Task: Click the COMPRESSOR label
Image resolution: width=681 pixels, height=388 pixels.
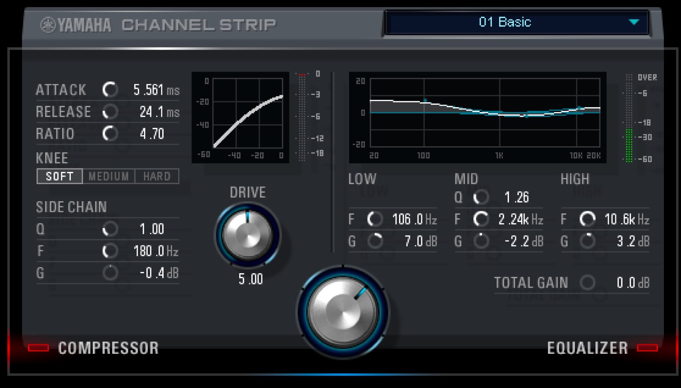Action: [109, 348]
